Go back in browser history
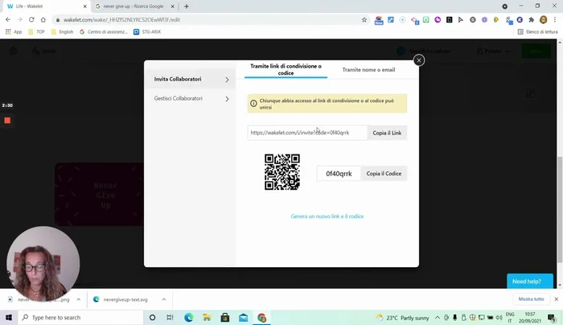Viewport: 563px width, 325px height. coord(8,20)
